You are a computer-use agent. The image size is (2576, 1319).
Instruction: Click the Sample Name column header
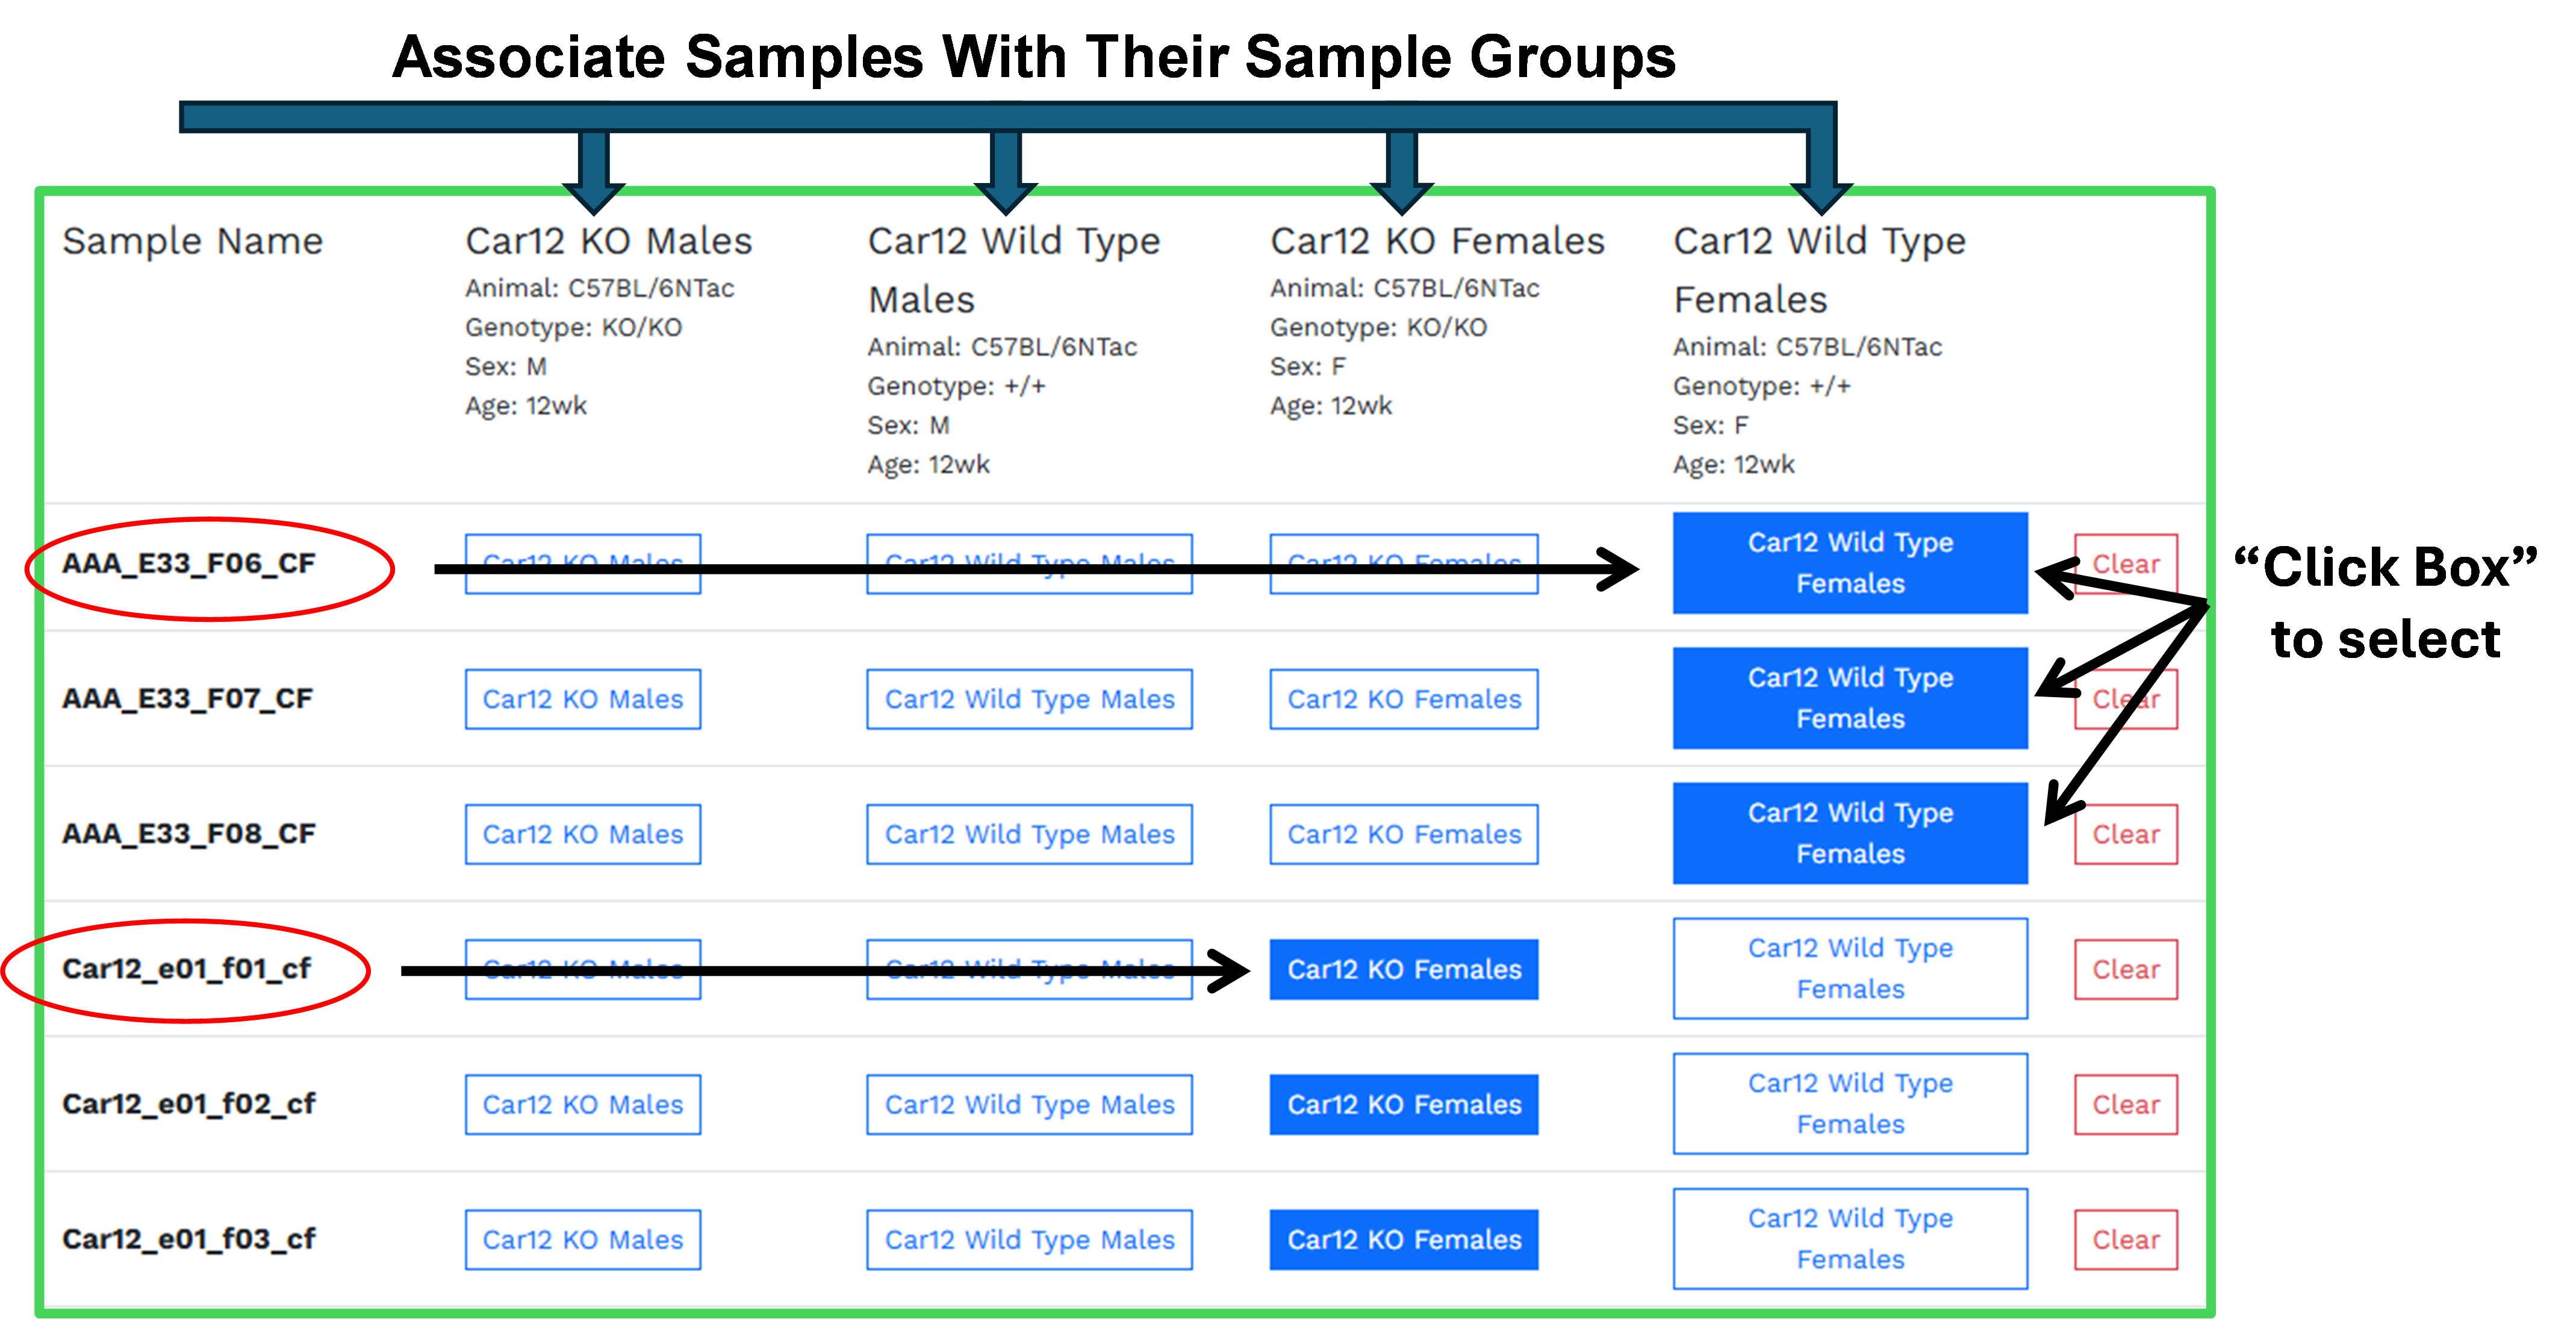click(192, 241)
